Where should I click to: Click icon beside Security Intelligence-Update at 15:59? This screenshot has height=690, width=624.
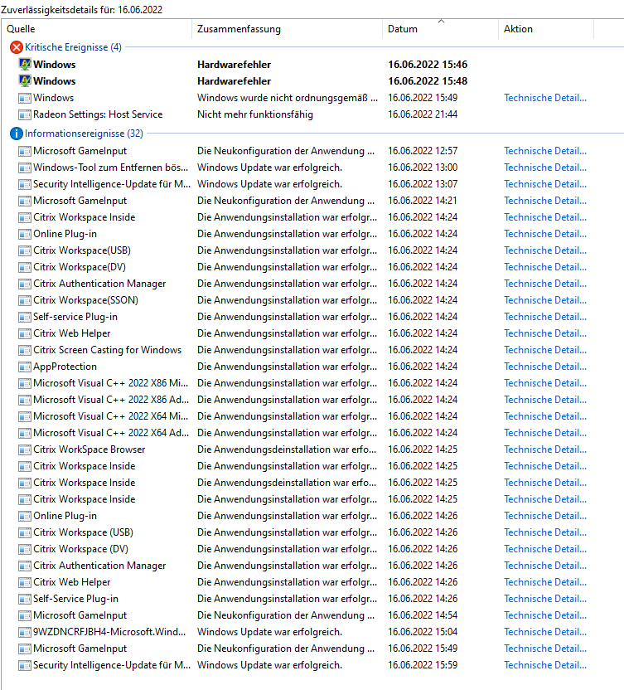25,665
